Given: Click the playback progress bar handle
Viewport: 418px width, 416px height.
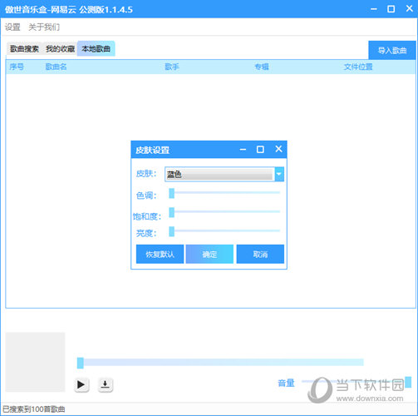Looking at the screenshot, I should click(x=81, y=363).
